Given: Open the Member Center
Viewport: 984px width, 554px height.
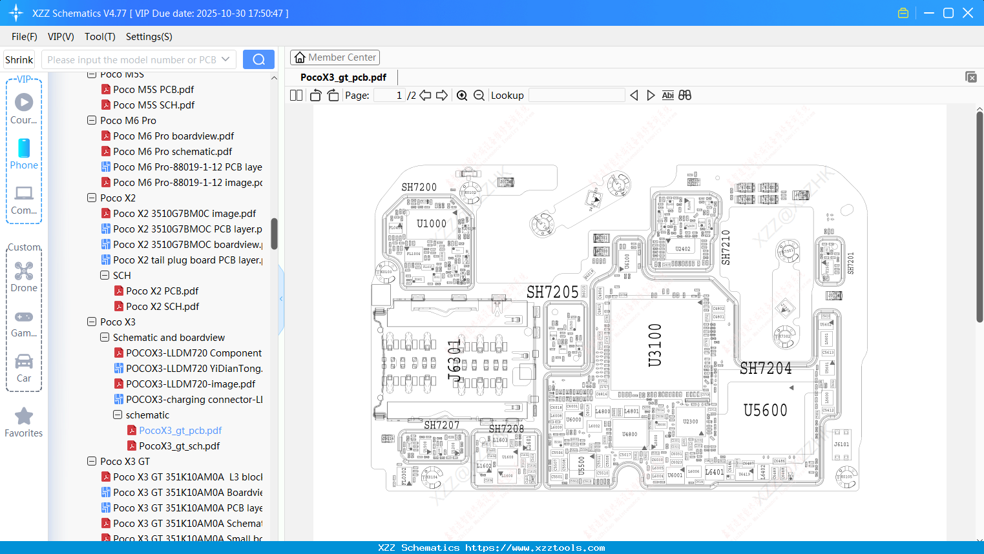Looking at the screenshot, I should coord(335,57).
